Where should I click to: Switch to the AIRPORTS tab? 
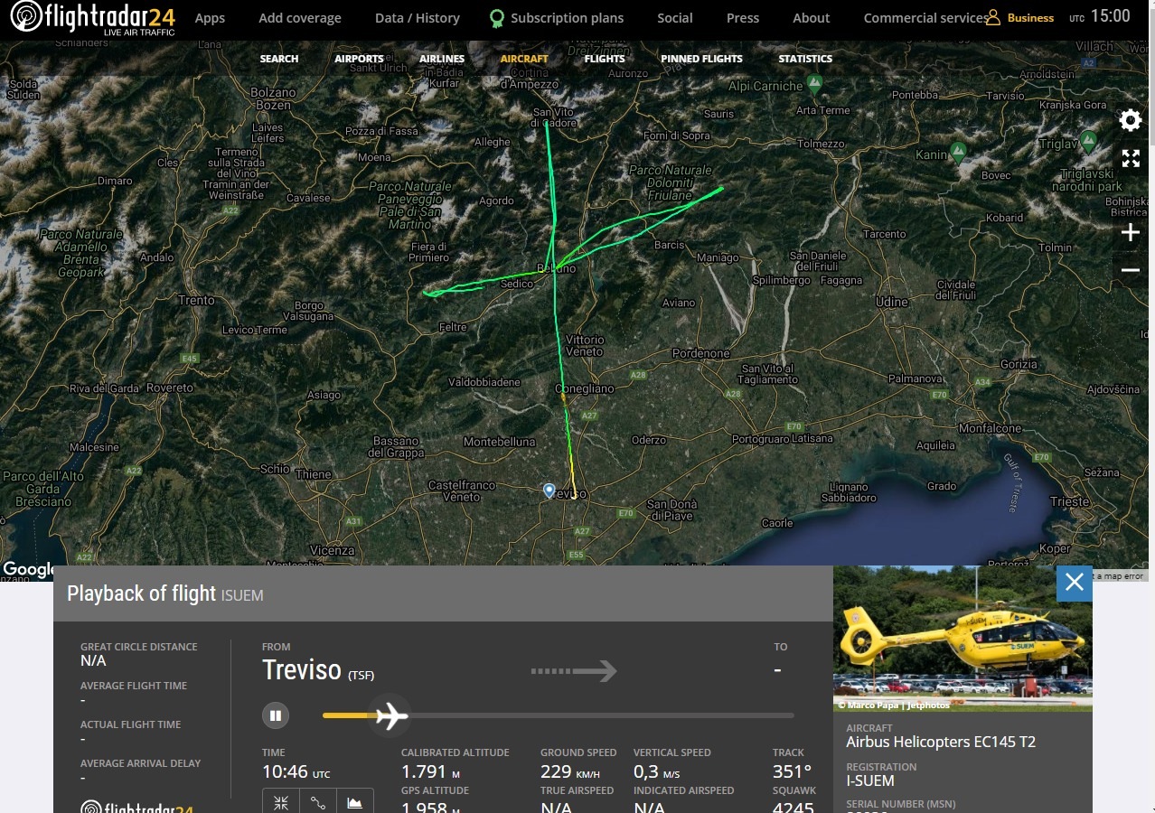pyautogui.click(x=359, y=59)
